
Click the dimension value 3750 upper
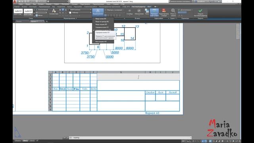(x=85, y=53)
